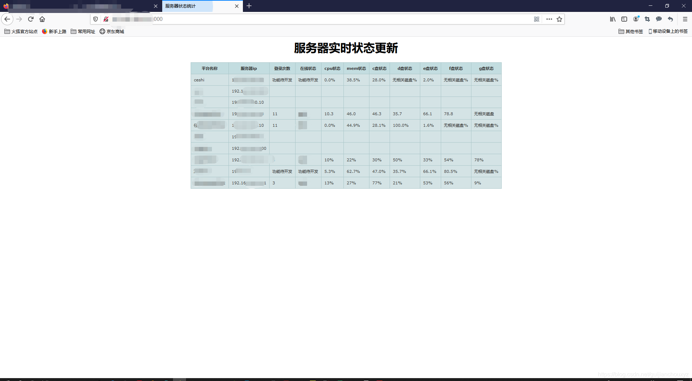Close the first blurred tab

(156, 6)
